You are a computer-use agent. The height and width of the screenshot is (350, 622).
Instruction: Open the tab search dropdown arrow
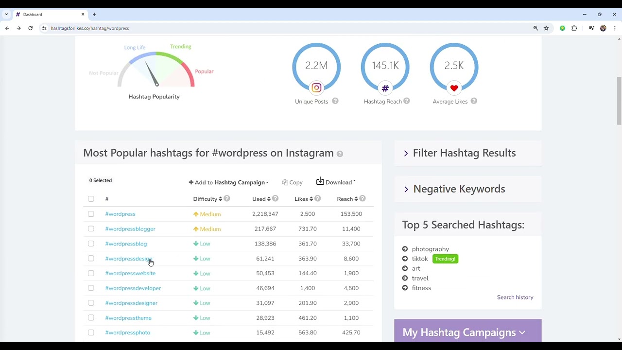tap(6, 15)
